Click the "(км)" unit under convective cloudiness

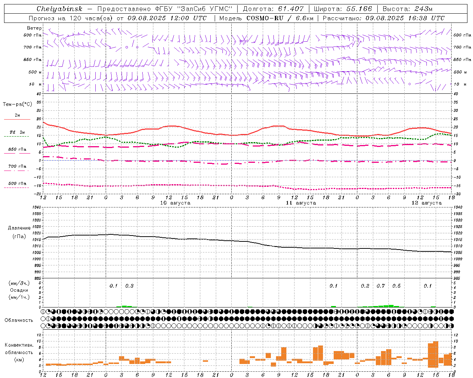pyautogui.click(x=19, y=359)
